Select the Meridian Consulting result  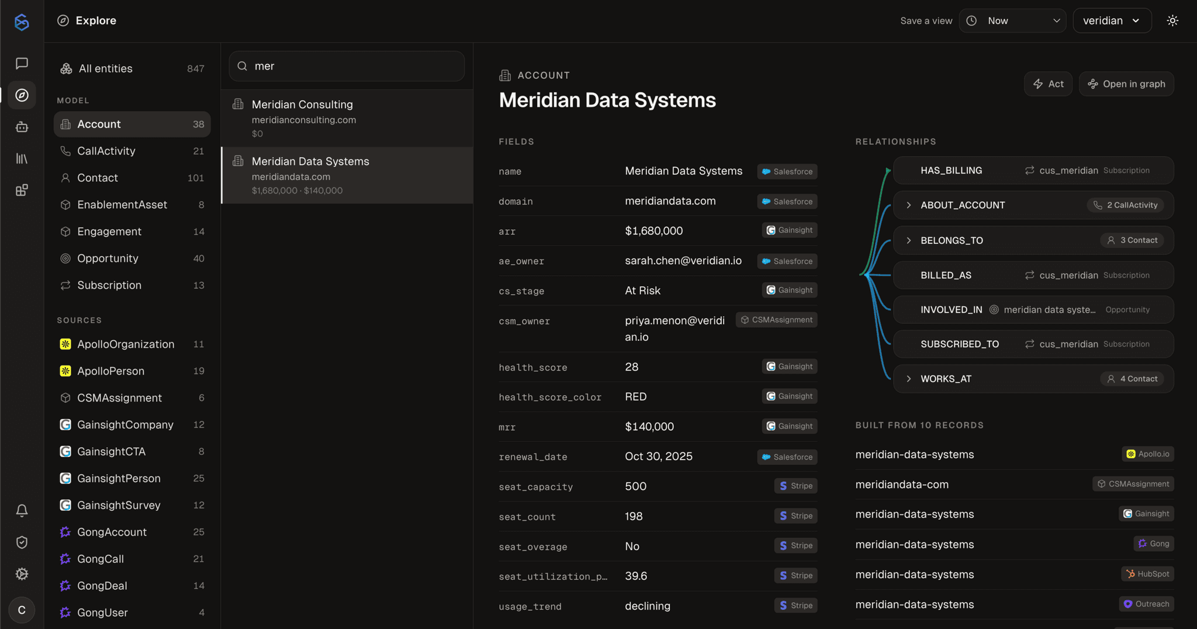(x=347, y=118)
